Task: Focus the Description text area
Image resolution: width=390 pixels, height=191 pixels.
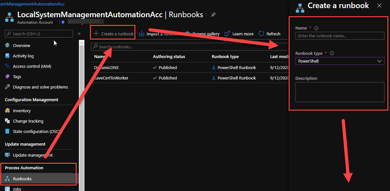Action: [x=340, y=92]
